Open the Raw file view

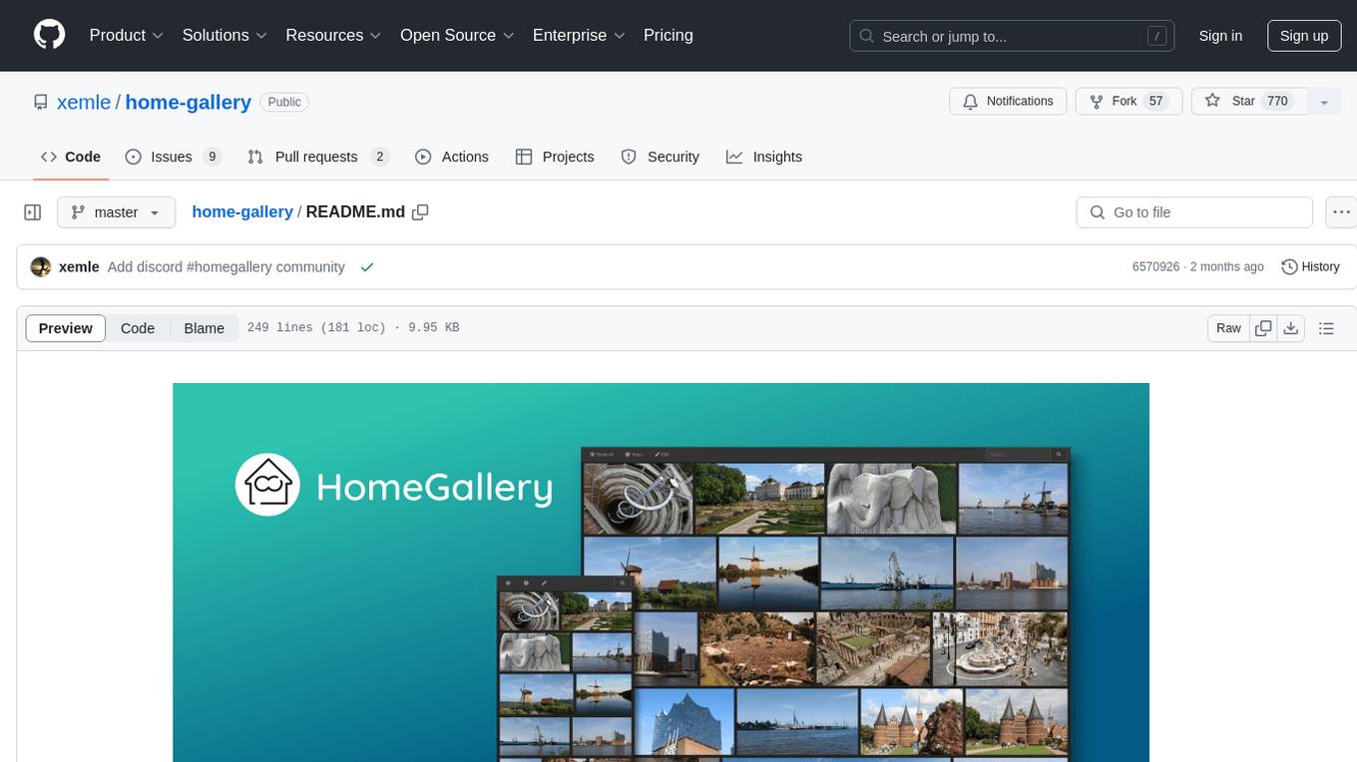click(x=1228, y=328)
